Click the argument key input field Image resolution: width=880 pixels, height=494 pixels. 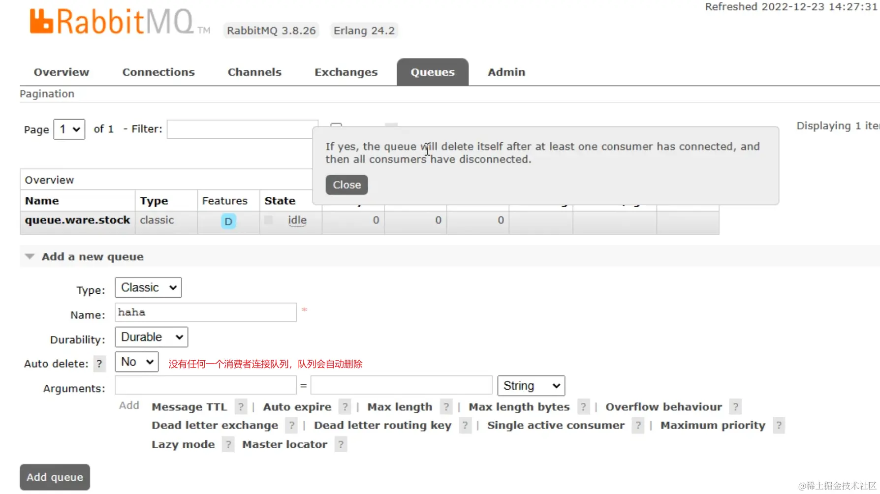point(206,385)
